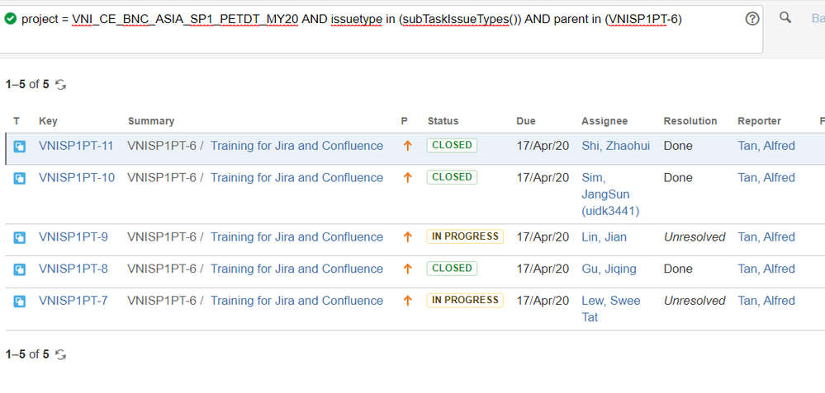This screenshot has height=393, width=825.
Task: Click the priority arrow icon for VNISP1PT-7
Action: pos(407,301)
